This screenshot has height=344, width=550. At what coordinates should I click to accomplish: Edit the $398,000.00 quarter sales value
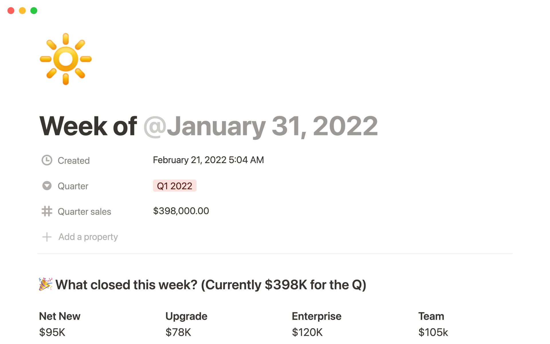(x=181, y=211)
